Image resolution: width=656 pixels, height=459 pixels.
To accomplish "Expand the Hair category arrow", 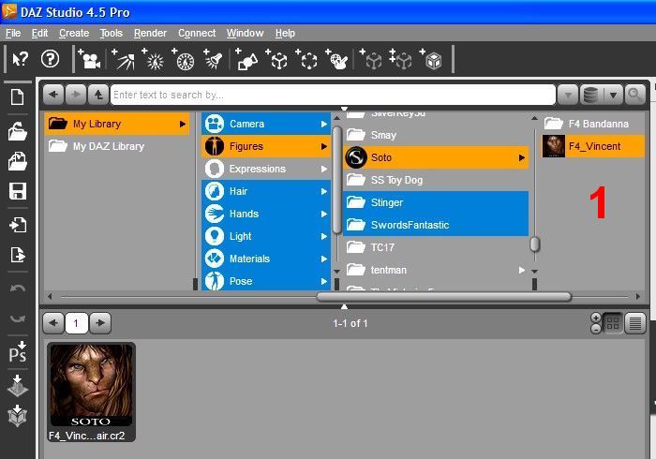I will coord(324,191).
